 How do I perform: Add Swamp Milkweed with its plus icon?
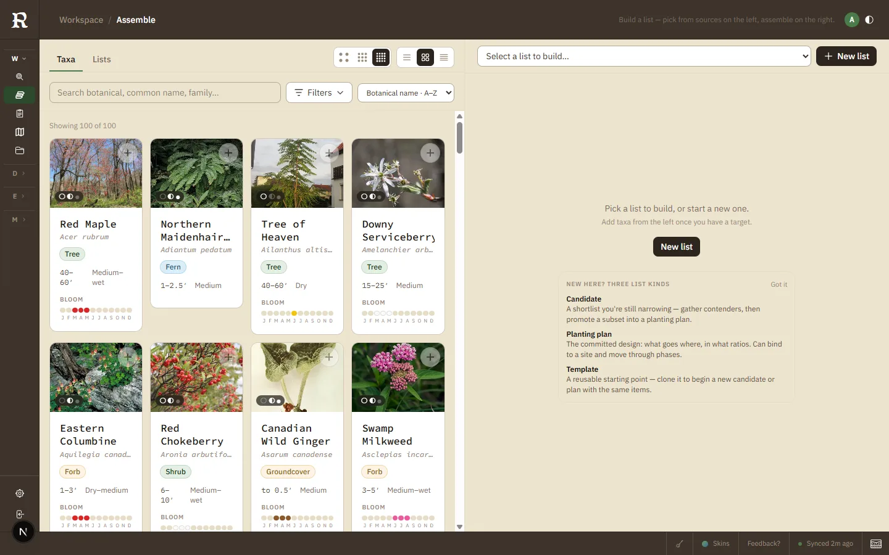430,357
